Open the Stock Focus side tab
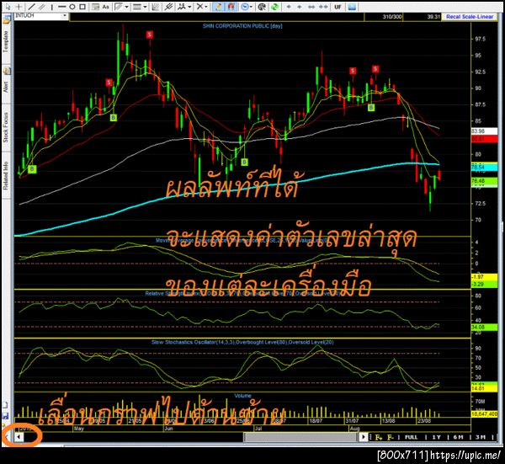 (x=7, y=127)
